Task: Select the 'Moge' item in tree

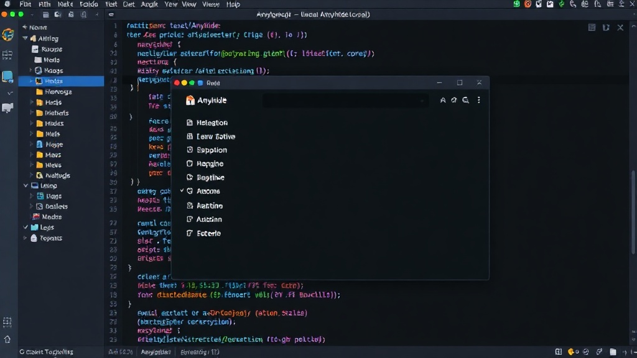Action: tap(50, 144)
